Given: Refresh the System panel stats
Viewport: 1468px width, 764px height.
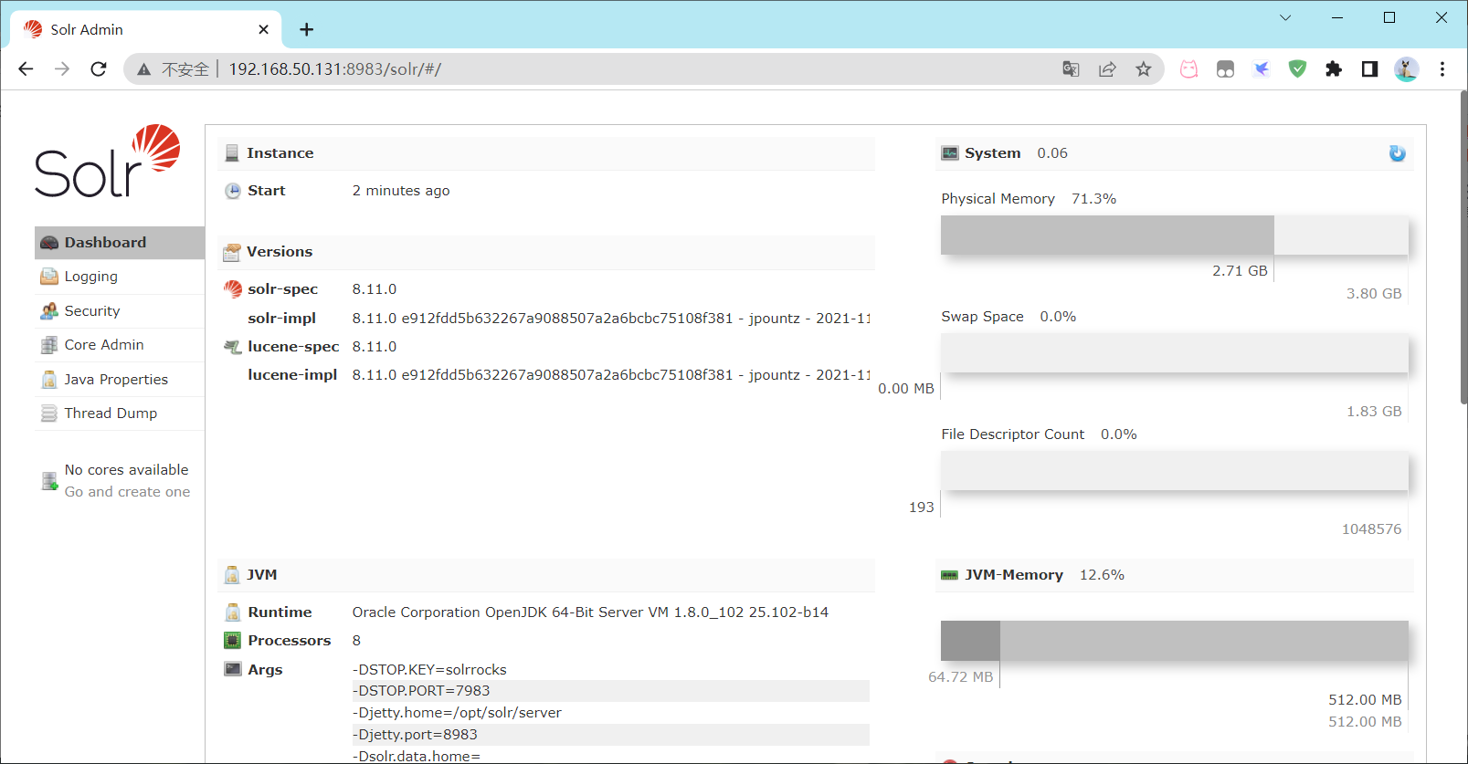Looking at the screenshot, I should pos(1397,153).
